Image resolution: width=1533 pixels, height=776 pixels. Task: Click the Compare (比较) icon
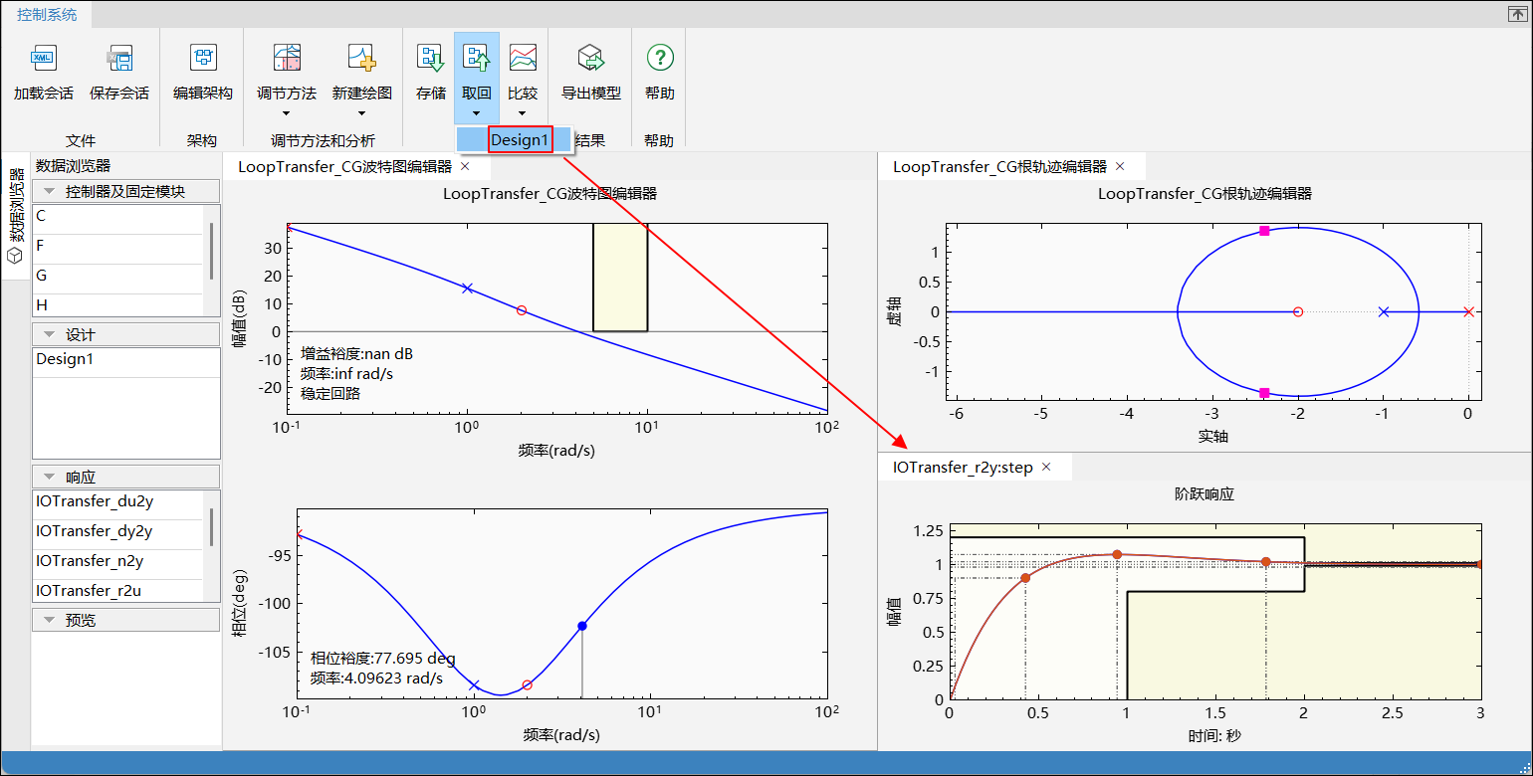click(523, 60)
